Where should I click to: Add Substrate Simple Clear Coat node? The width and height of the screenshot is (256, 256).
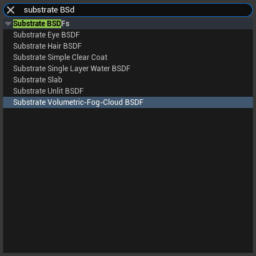click(x=128, y=57)
